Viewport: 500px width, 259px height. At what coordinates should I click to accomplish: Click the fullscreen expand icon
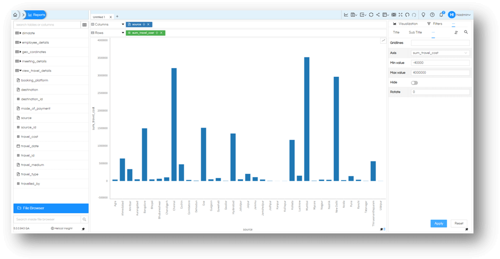pos(401,15)
